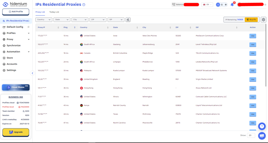Image resolution: width=268 pixels, height=143 pixels.
Task: Switch to Today List tab
Action: pyautogui.click(x=54, y=12)
